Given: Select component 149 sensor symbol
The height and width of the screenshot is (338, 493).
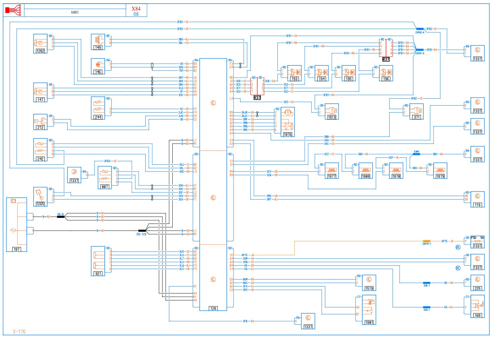Looking at the screenshot, I should click(98, 42).
